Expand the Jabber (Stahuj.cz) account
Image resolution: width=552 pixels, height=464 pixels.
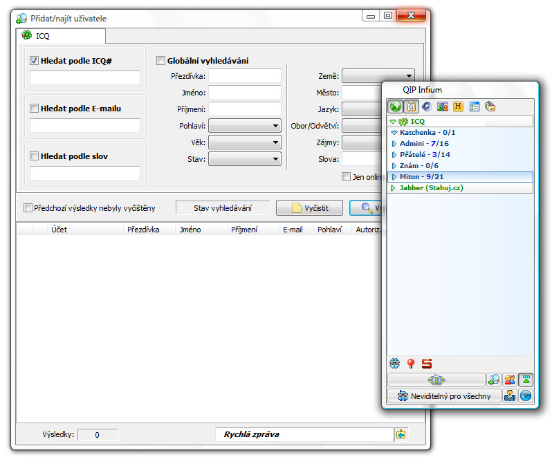(x=393, y=188)
